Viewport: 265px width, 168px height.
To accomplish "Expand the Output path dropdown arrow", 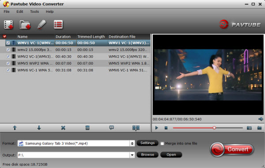I will tap(132, 155).
